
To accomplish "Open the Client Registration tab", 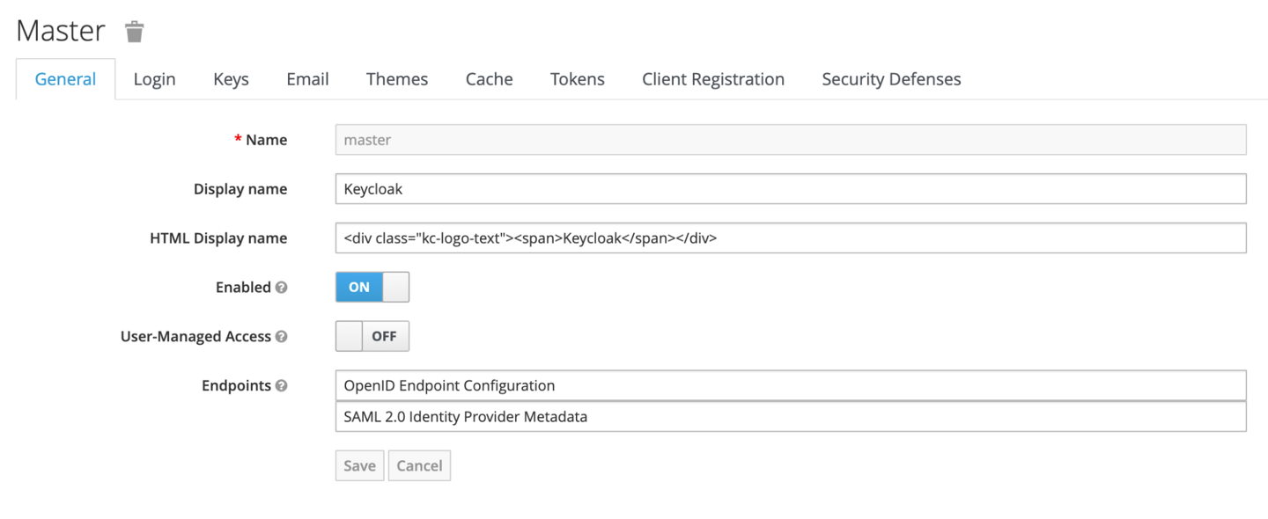I will [712, 78].
